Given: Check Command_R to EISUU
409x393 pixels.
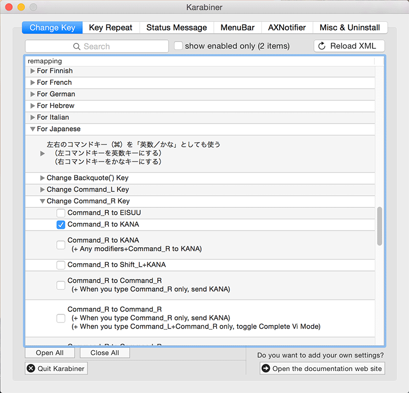Looking at the screenshot, I should pyautogui.click(x=61, y=213).
